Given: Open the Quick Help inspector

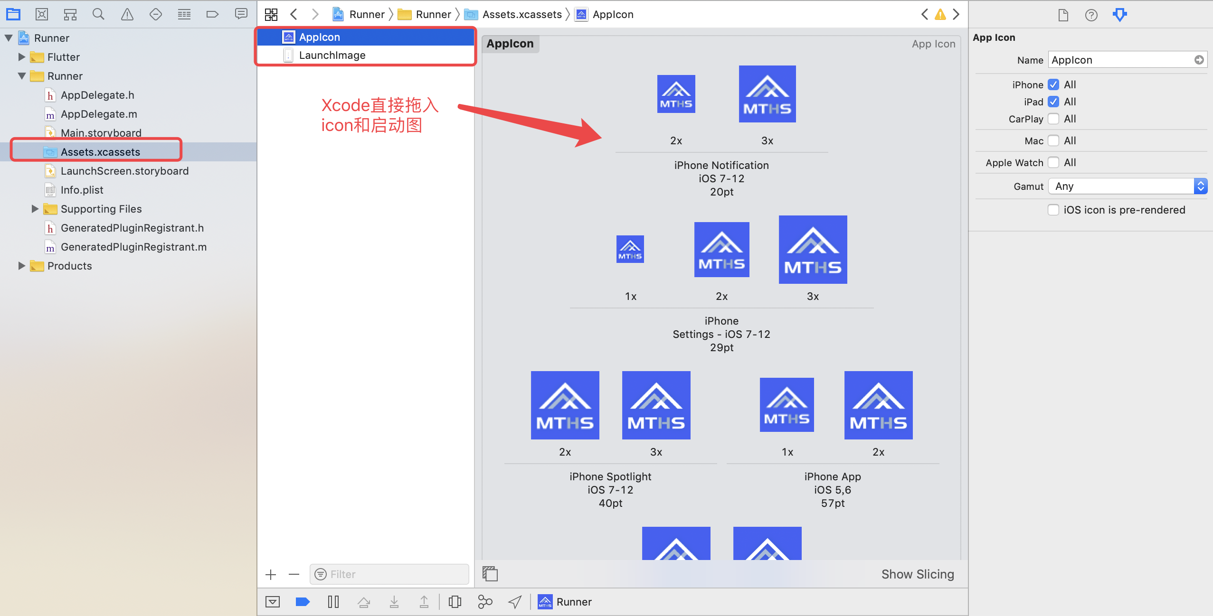Looking at the screenshot, I should click(x=1091, y=15).
